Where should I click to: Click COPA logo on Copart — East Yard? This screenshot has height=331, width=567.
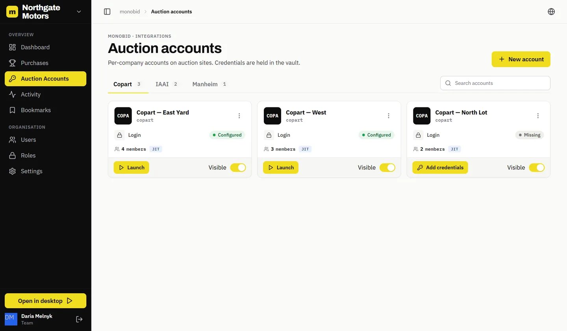(123, 116)
